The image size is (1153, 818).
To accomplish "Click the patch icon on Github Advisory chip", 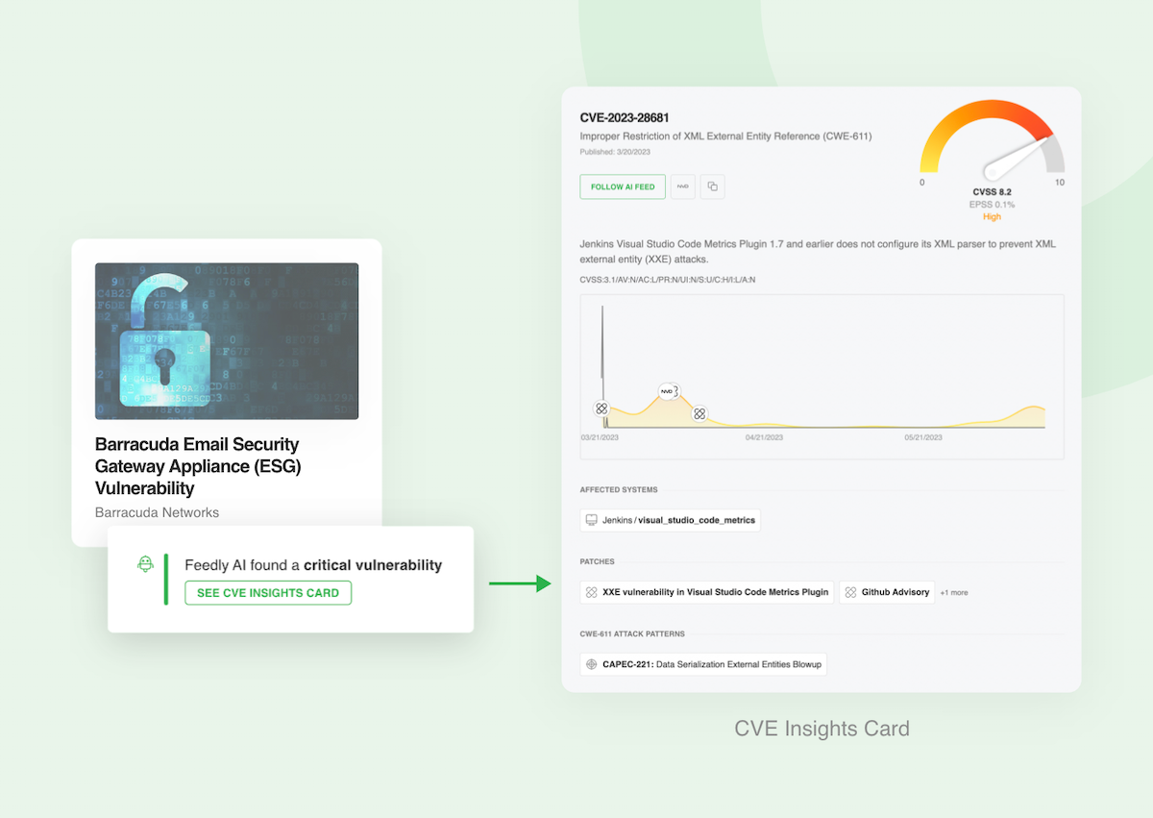I will click(849, 592).
